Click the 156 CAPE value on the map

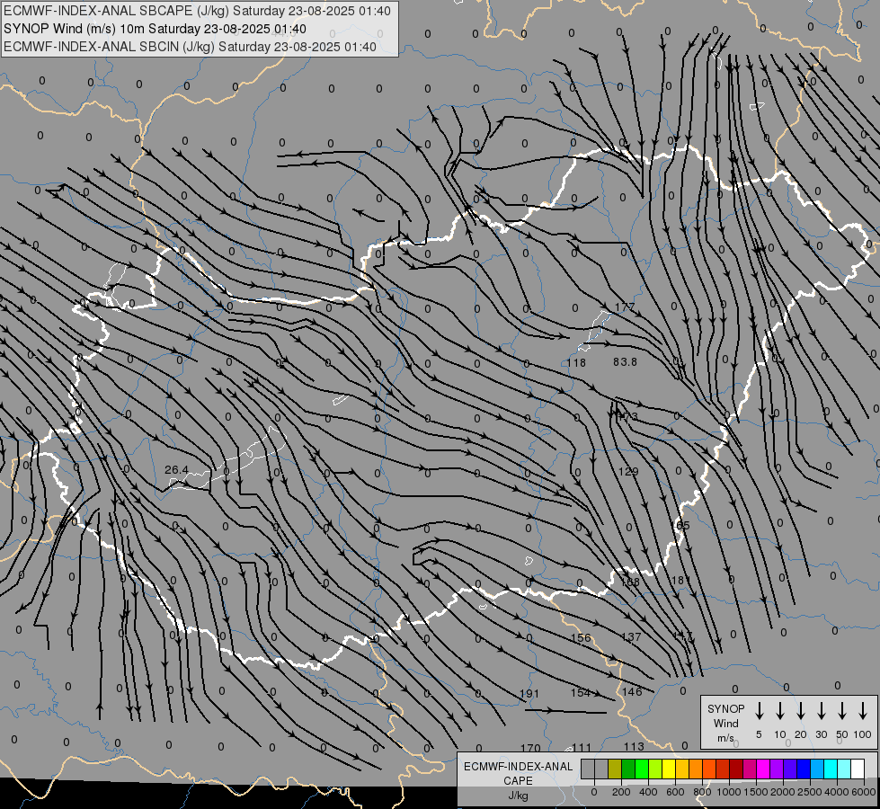(581, 638)
